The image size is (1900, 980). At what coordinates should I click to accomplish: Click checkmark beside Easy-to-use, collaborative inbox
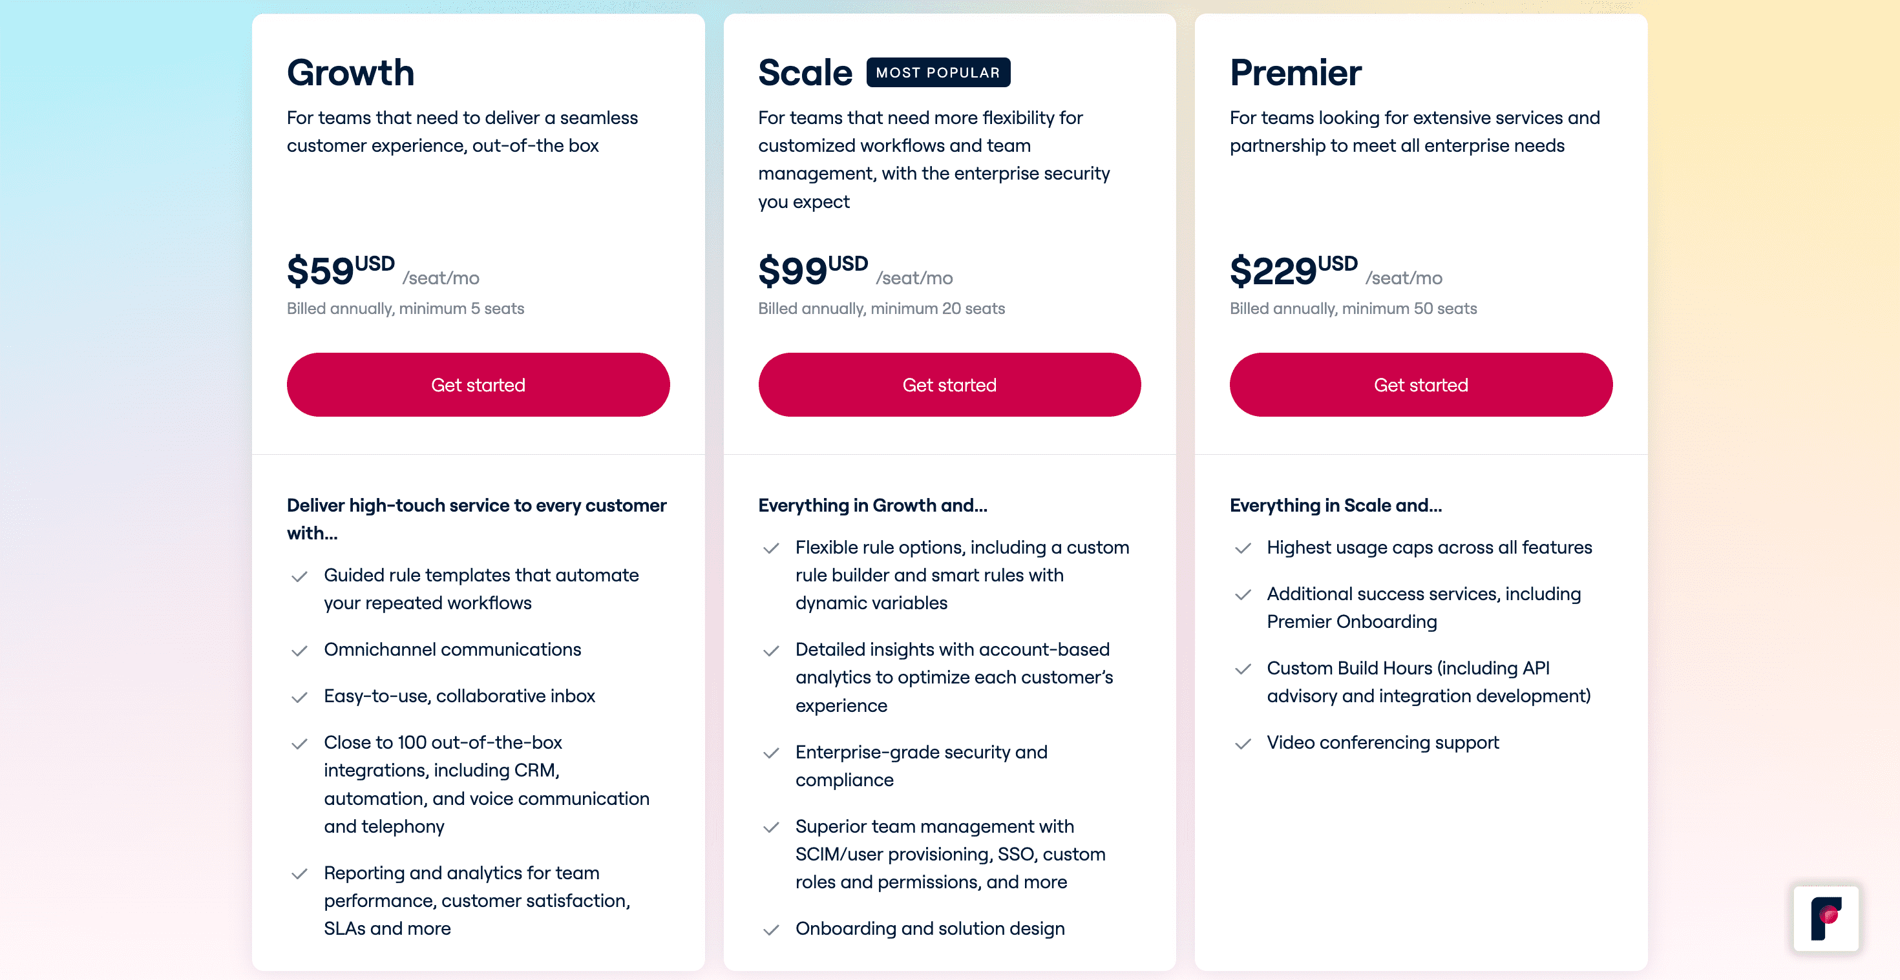(x=299, y=697)
